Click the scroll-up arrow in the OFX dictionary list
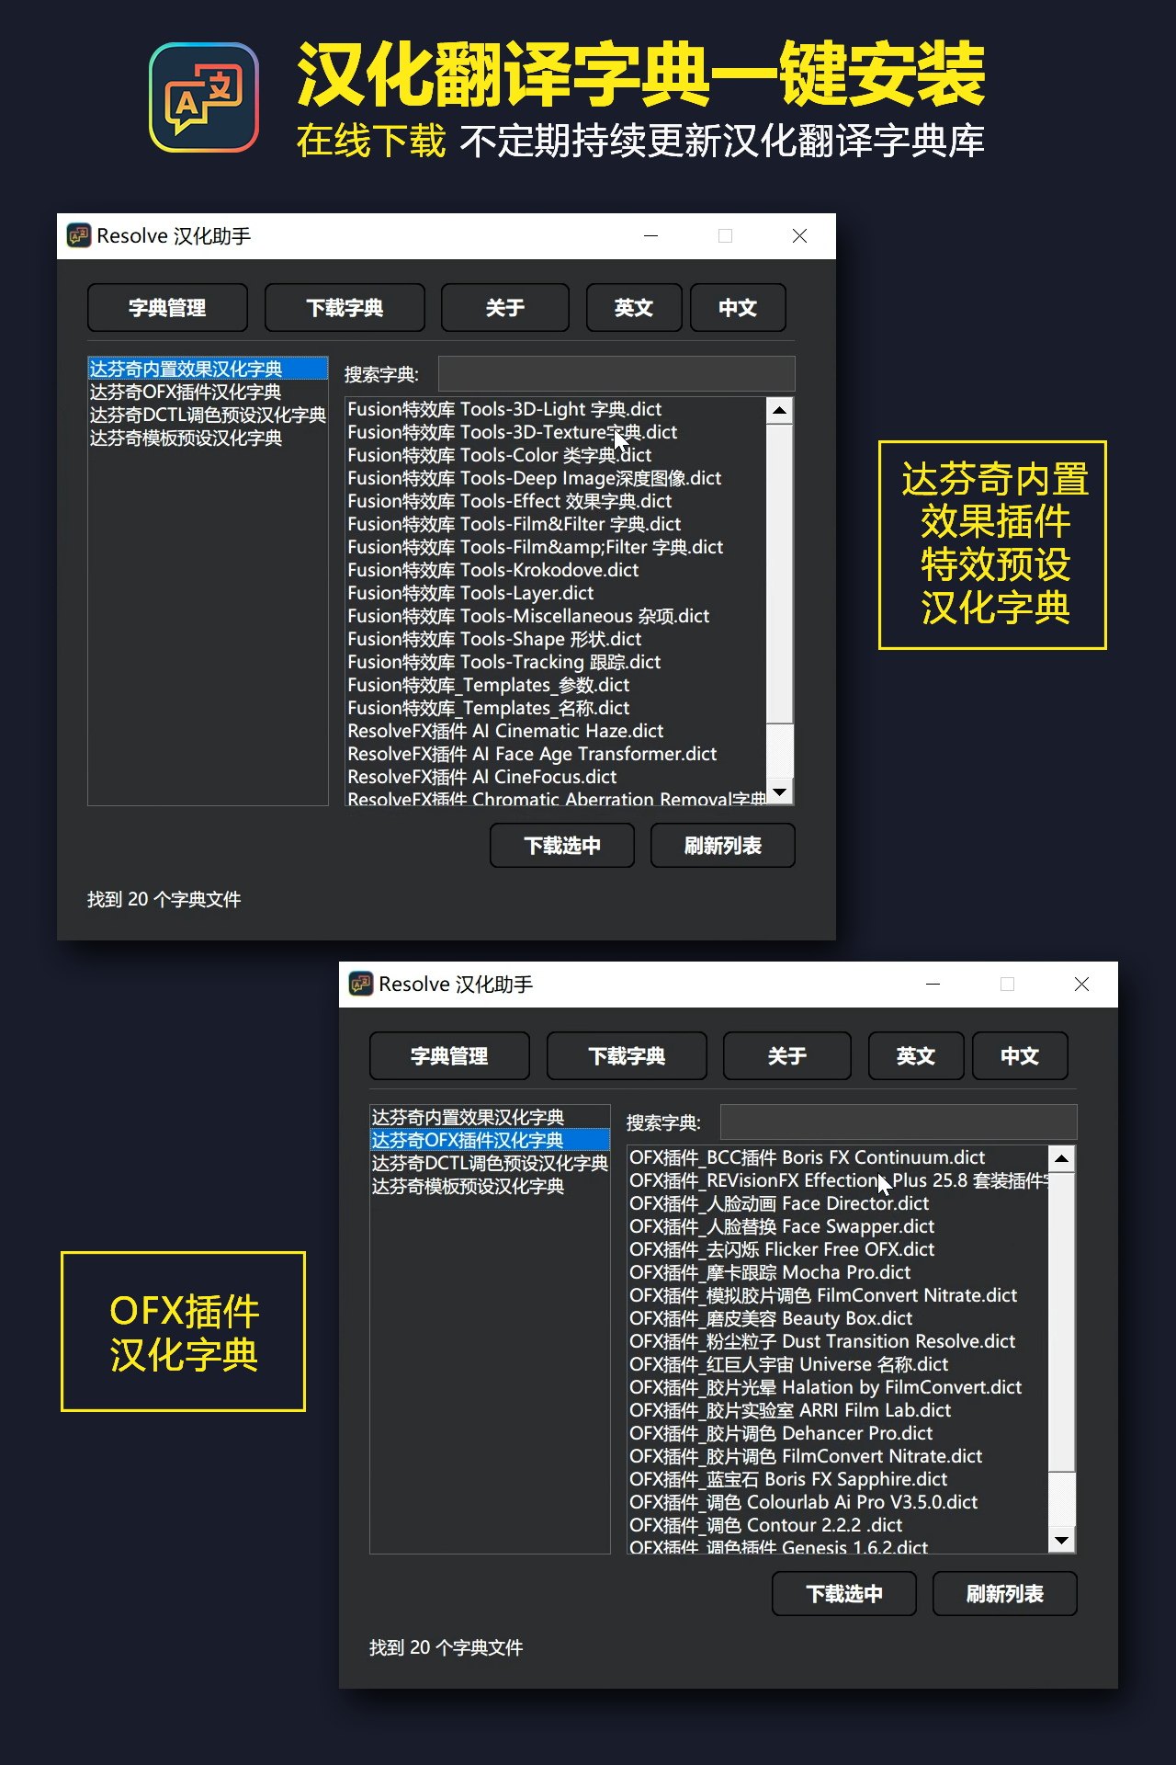The height and width of the screenshot is (1765, 1176). pos(1062,1158)
